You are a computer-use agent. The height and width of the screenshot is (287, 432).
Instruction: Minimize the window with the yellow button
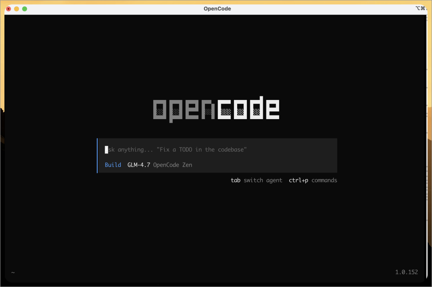pyautogui.click(x=16, y=9)
